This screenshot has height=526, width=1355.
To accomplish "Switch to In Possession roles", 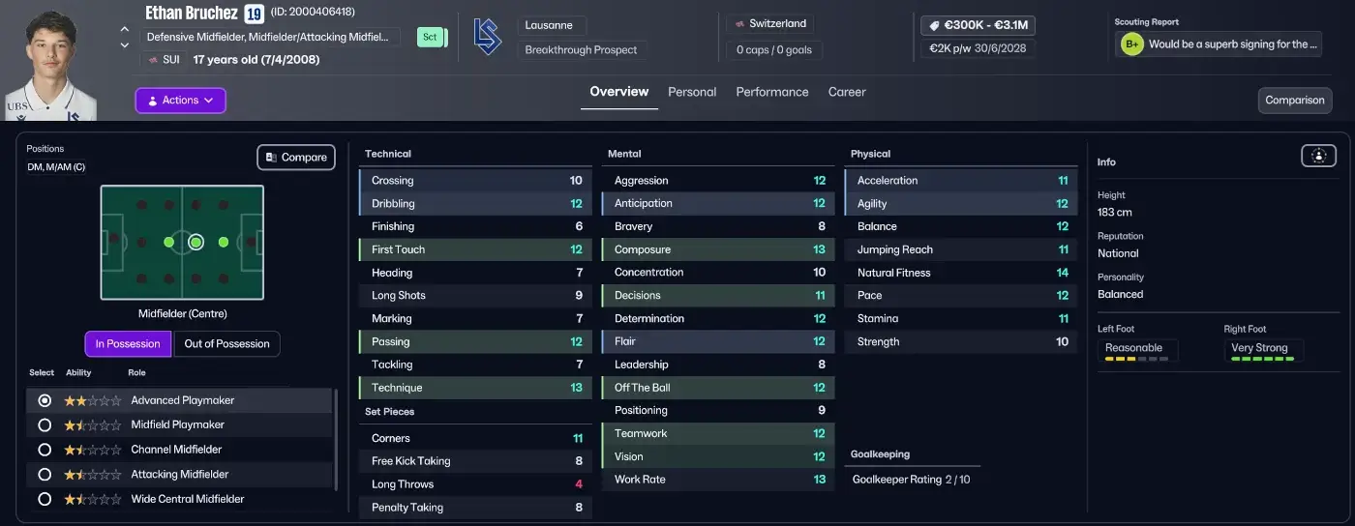I will (128, 344).
